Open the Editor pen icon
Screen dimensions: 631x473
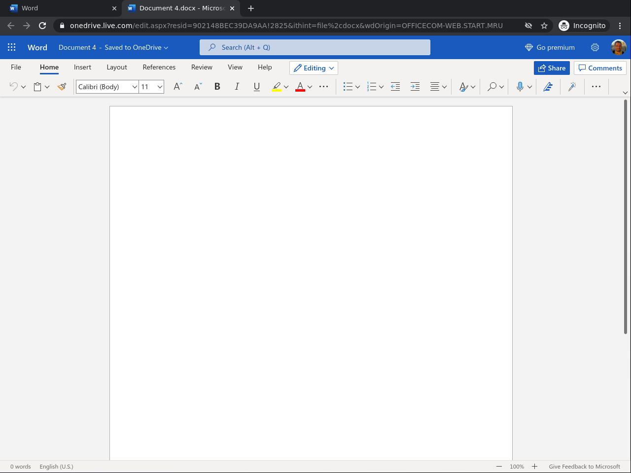coord(548,87)
